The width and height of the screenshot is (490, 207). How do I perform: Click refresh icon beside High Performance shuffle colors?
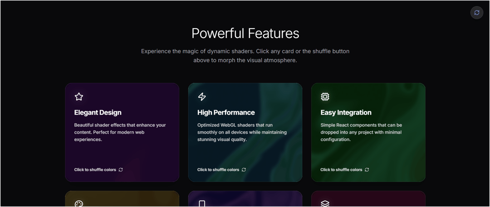tap(244, 169)
